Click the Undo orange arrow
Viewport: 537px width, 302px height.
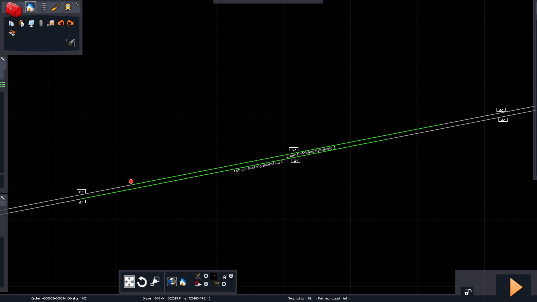(x=61, y=23)
